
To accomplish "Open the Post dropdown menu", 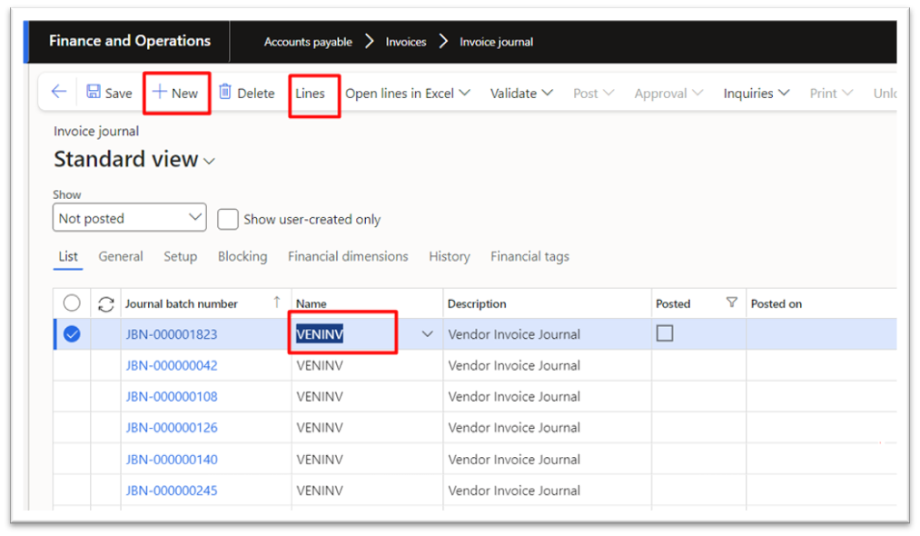I will [593, 94].
